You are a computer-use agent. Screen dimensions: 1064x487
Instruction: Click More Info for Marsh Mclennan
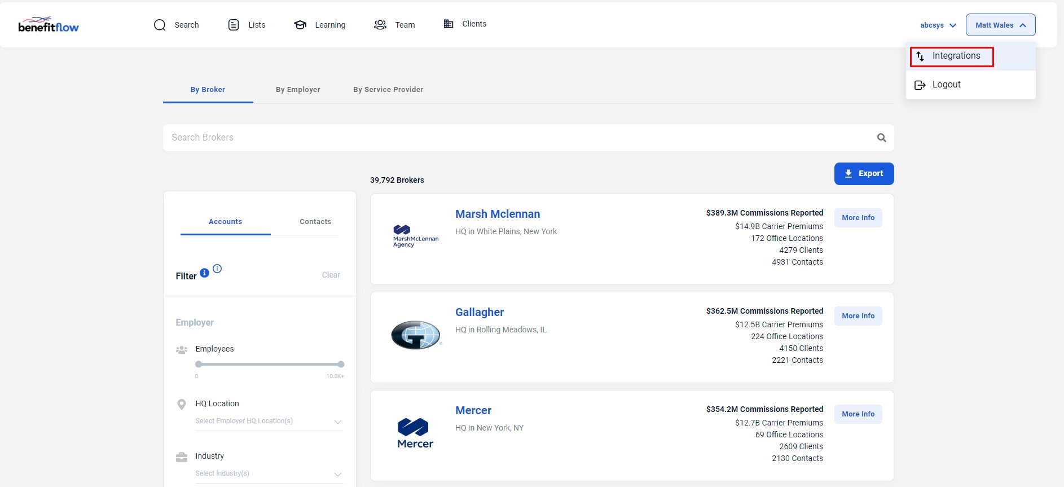pos(858,218)
